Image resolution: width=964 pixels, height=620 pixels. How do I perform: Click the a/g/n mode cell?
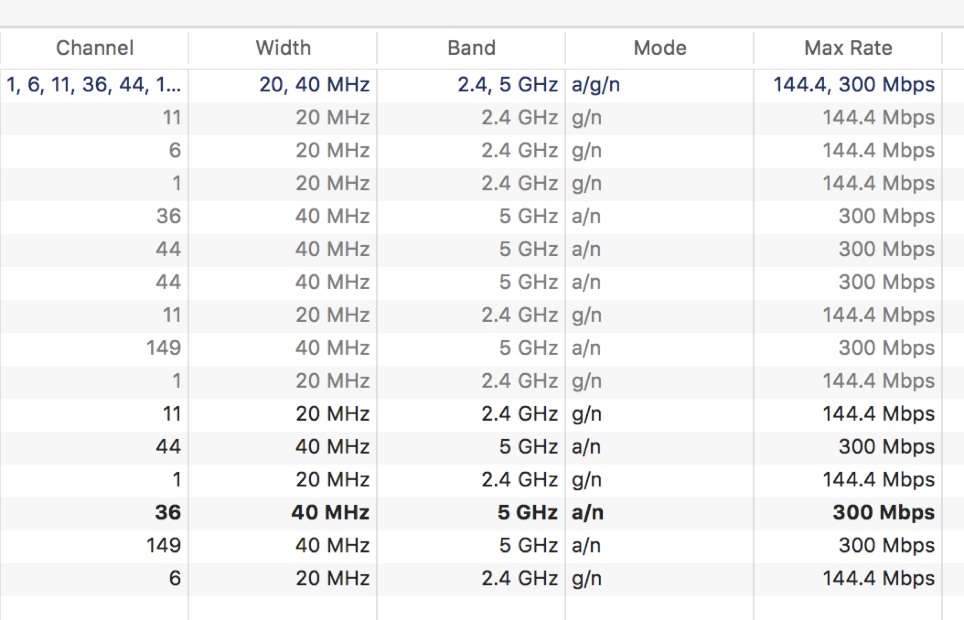coord(596,85)
